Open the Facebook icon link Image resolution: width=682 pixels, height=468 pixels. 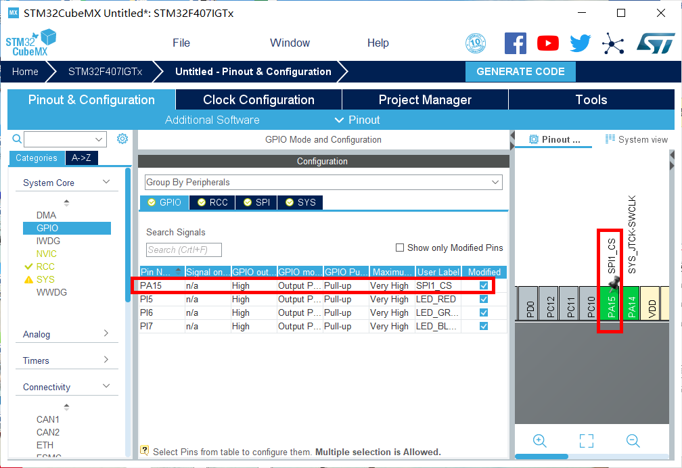(x=515, y=43)
